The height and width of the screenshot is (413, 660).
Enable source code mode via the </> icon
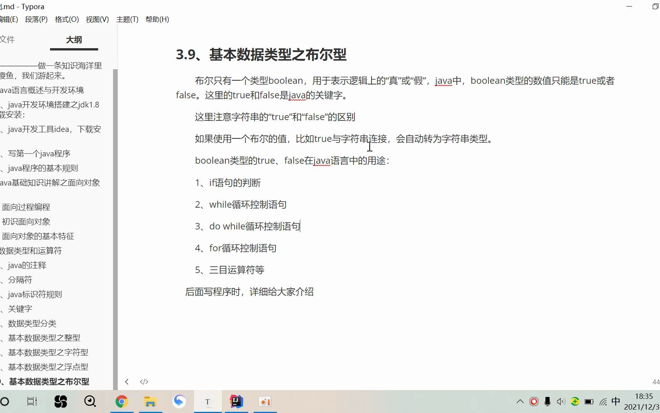tap(144, 381)
